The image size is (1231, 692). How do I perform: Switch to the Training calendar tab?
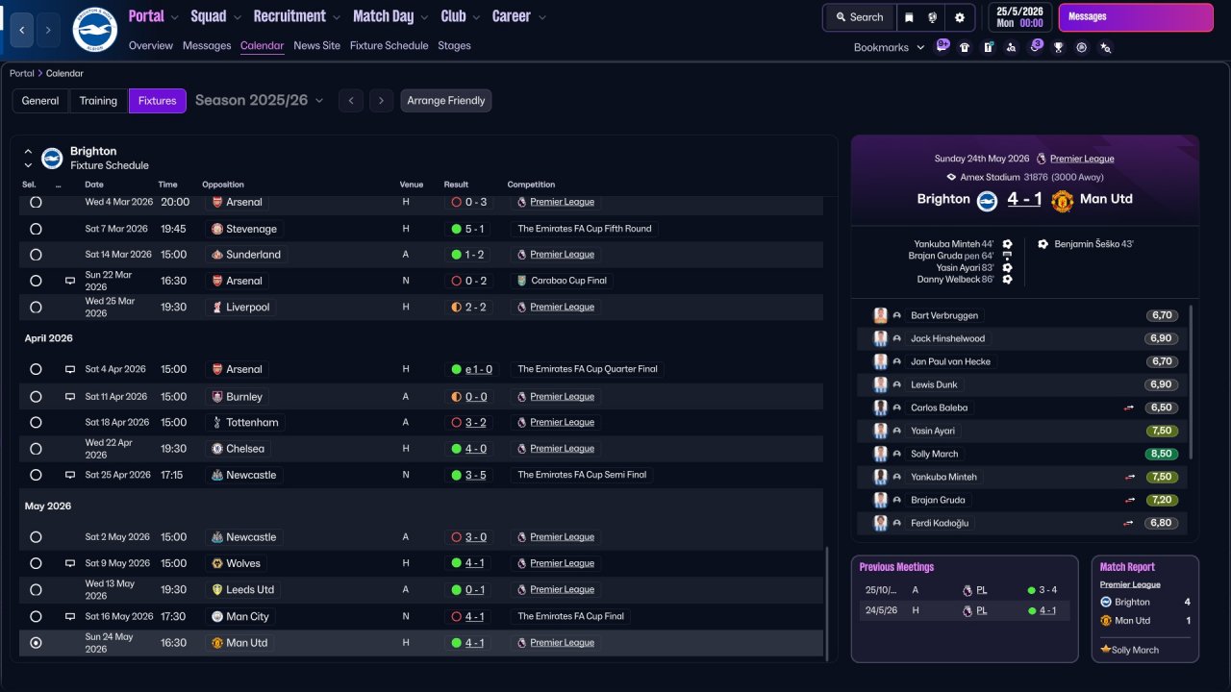point(98,101)
